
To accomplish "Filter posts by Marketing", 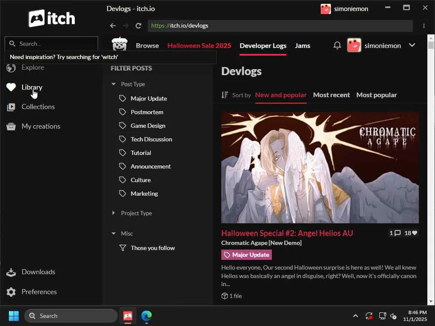I will (144, 194).
